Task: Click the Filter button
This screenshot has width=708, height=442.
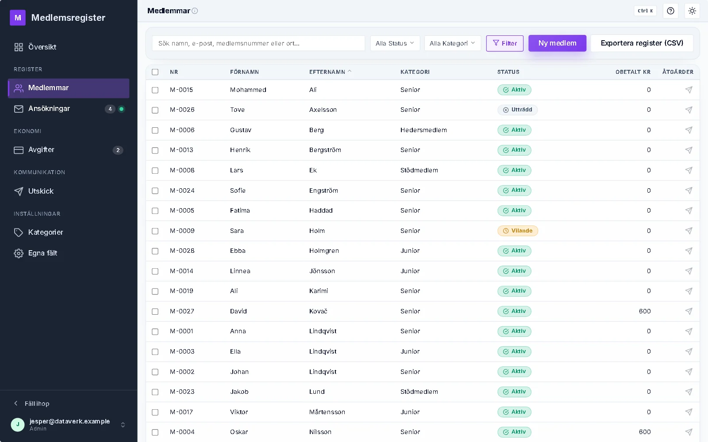Action: coord(505,43)
